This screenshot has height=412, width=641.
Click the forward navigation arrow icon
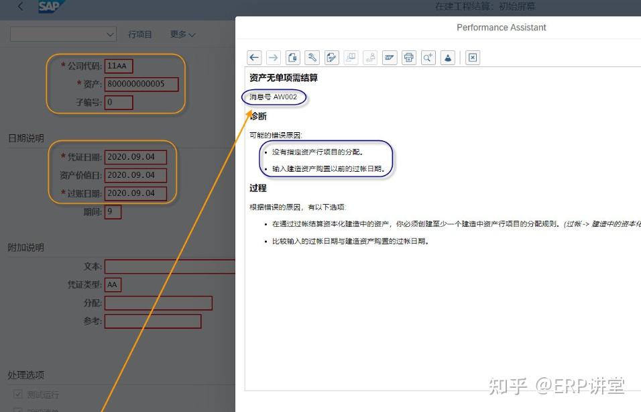(274, 58)
